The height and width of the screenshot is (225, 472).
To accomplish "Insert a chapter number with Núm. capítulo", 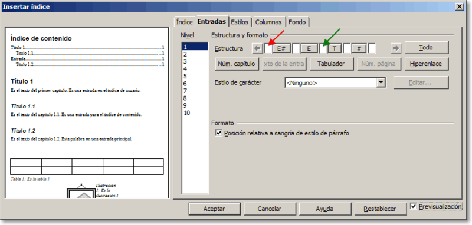I will (237, 64).
